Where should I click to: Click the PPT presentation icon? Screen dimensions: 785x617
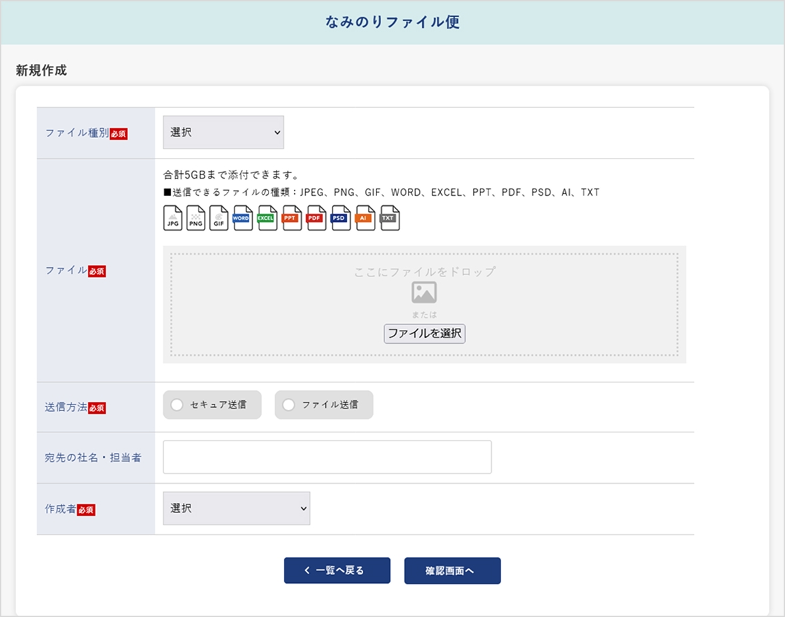pyautogui.click(x=291, y=218)
